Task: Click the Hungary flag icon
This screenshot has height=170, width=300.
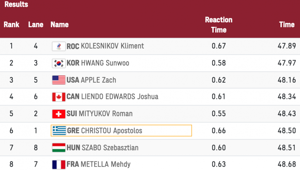Action: tap(58, 148)
